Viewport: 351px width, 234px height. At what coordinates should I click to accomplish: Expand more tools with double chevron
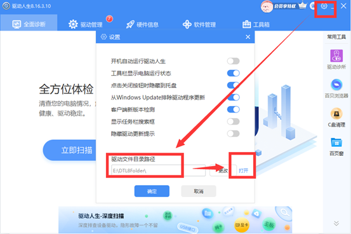click(x=336, y=223)
